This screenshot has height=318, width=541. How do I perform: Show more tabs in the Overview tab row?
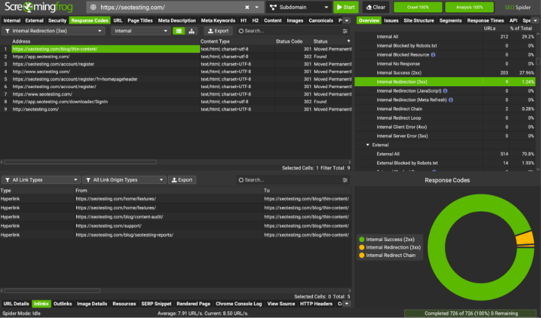coord(536,20)
